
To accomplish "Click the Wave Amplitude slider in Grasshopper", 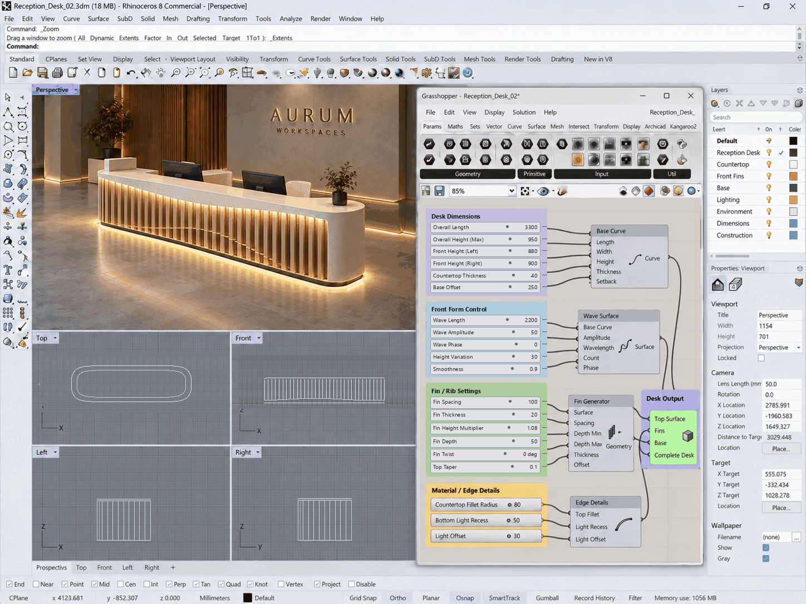I will tap(485, 333).
